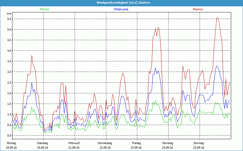Image resolution: width=243 pixels, height=151 pixels.
Task: Click the m/s unit label
Action: pyautogui.click(x=9, y=14)
